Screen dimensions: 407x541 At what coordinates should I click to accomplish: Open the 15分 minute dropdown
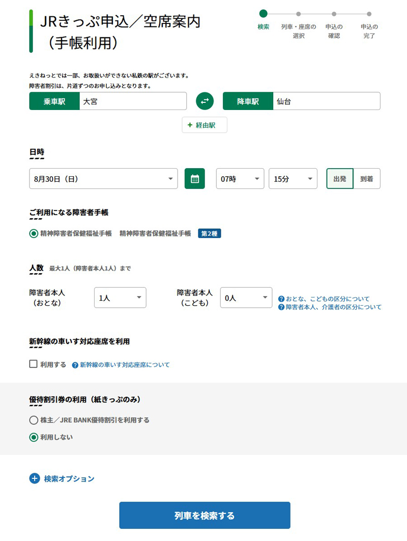tap(293, 179)
